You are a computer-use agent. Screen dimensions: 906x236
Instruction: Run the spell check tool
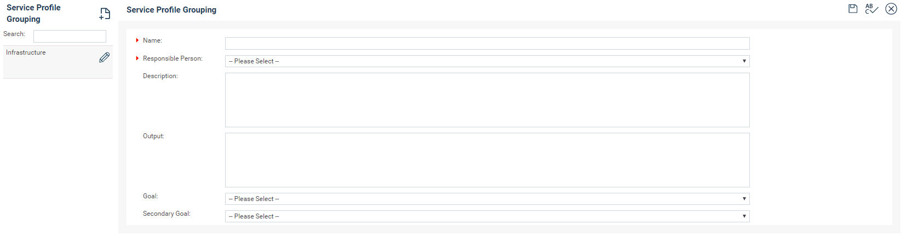[x=871, y=9]
